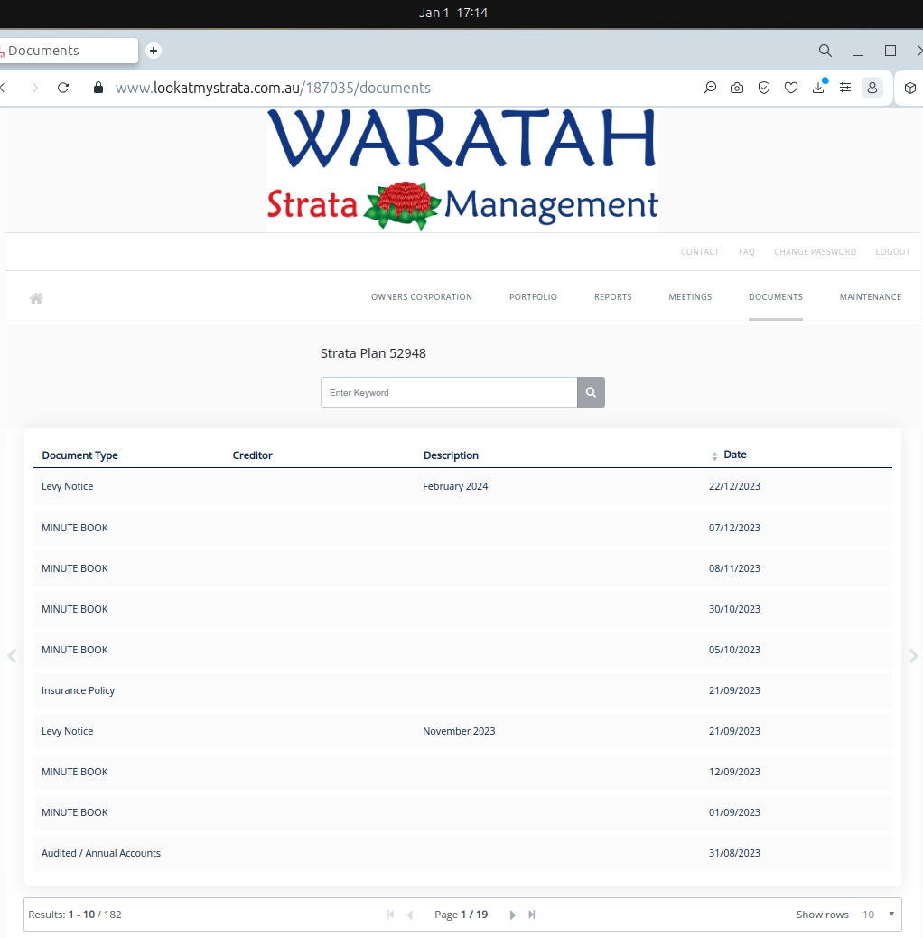Screen dimensions: 923x938
Task: Reload the page with refresh icon
Action: 63,88
